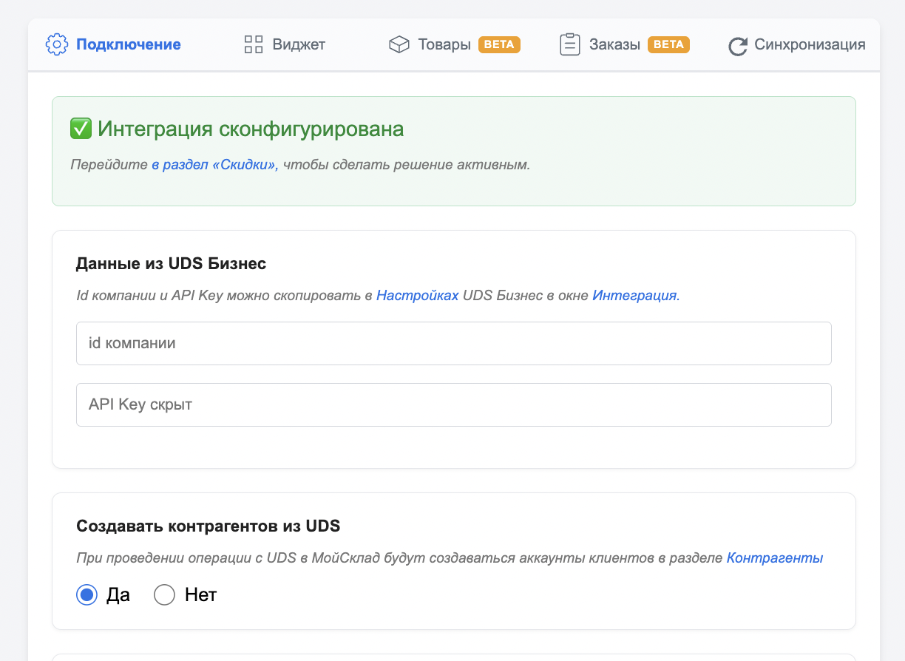
Task: Open the Синхронизация tab
Action: tap(797, 44)
